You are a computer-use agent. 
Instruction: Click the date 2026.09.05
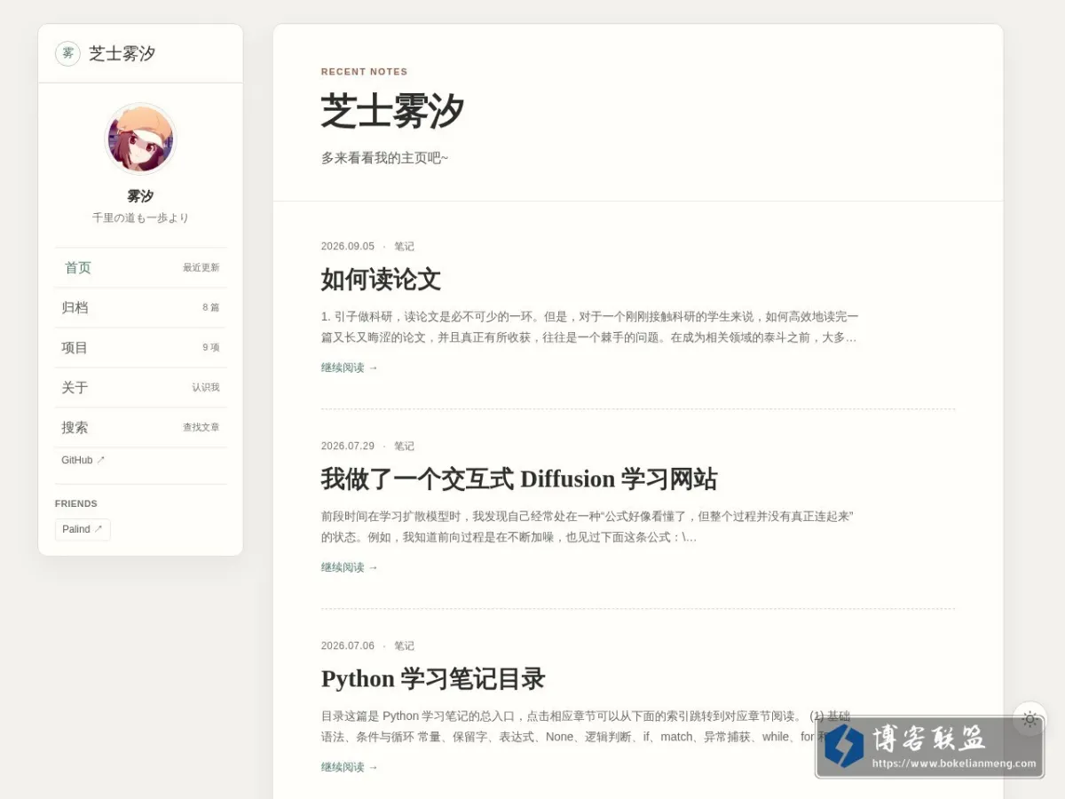[348, 247]
